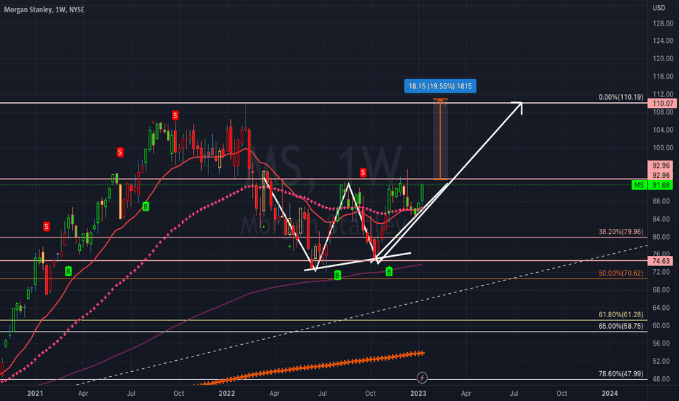This screenshot has width=679, height=401.
Task: Select the 50.00%(70.62) Fibonacci label
Action: 621,273
